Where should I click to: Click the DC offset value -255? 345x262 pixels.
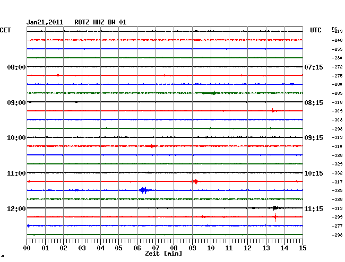tap(337, 49)
